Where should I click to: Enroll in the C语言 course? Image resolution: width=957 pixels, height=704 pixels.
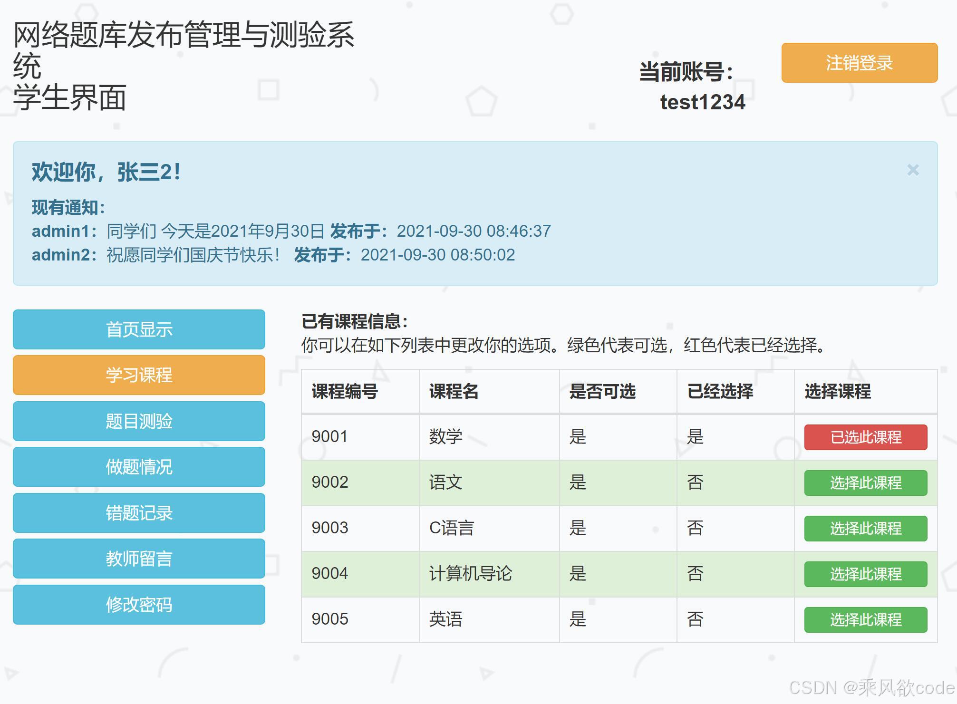coord(865,529)
